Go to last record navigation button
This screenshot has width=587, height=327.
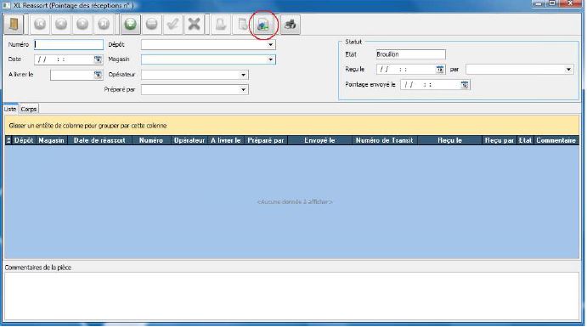[104, 25]
